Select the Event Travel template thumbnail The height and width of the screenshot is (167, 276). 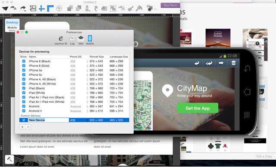[x=218, y=38]
